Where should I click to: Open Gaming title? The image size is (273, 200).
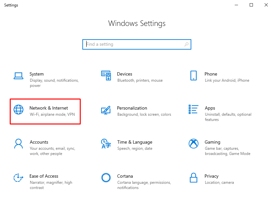coord(212,142)
